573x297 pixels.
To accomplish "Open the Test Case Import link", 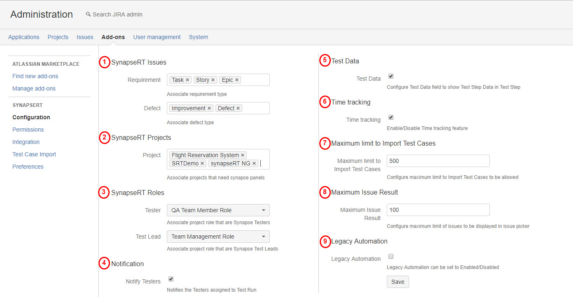I will 34,154.
